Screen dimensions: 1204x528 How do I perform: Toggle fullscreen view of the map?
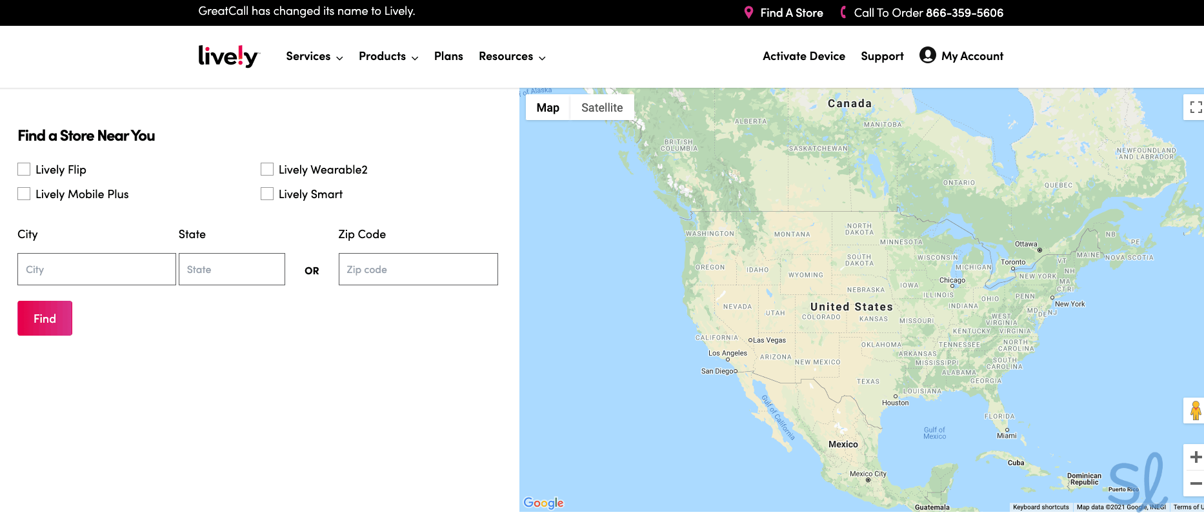1195,107
